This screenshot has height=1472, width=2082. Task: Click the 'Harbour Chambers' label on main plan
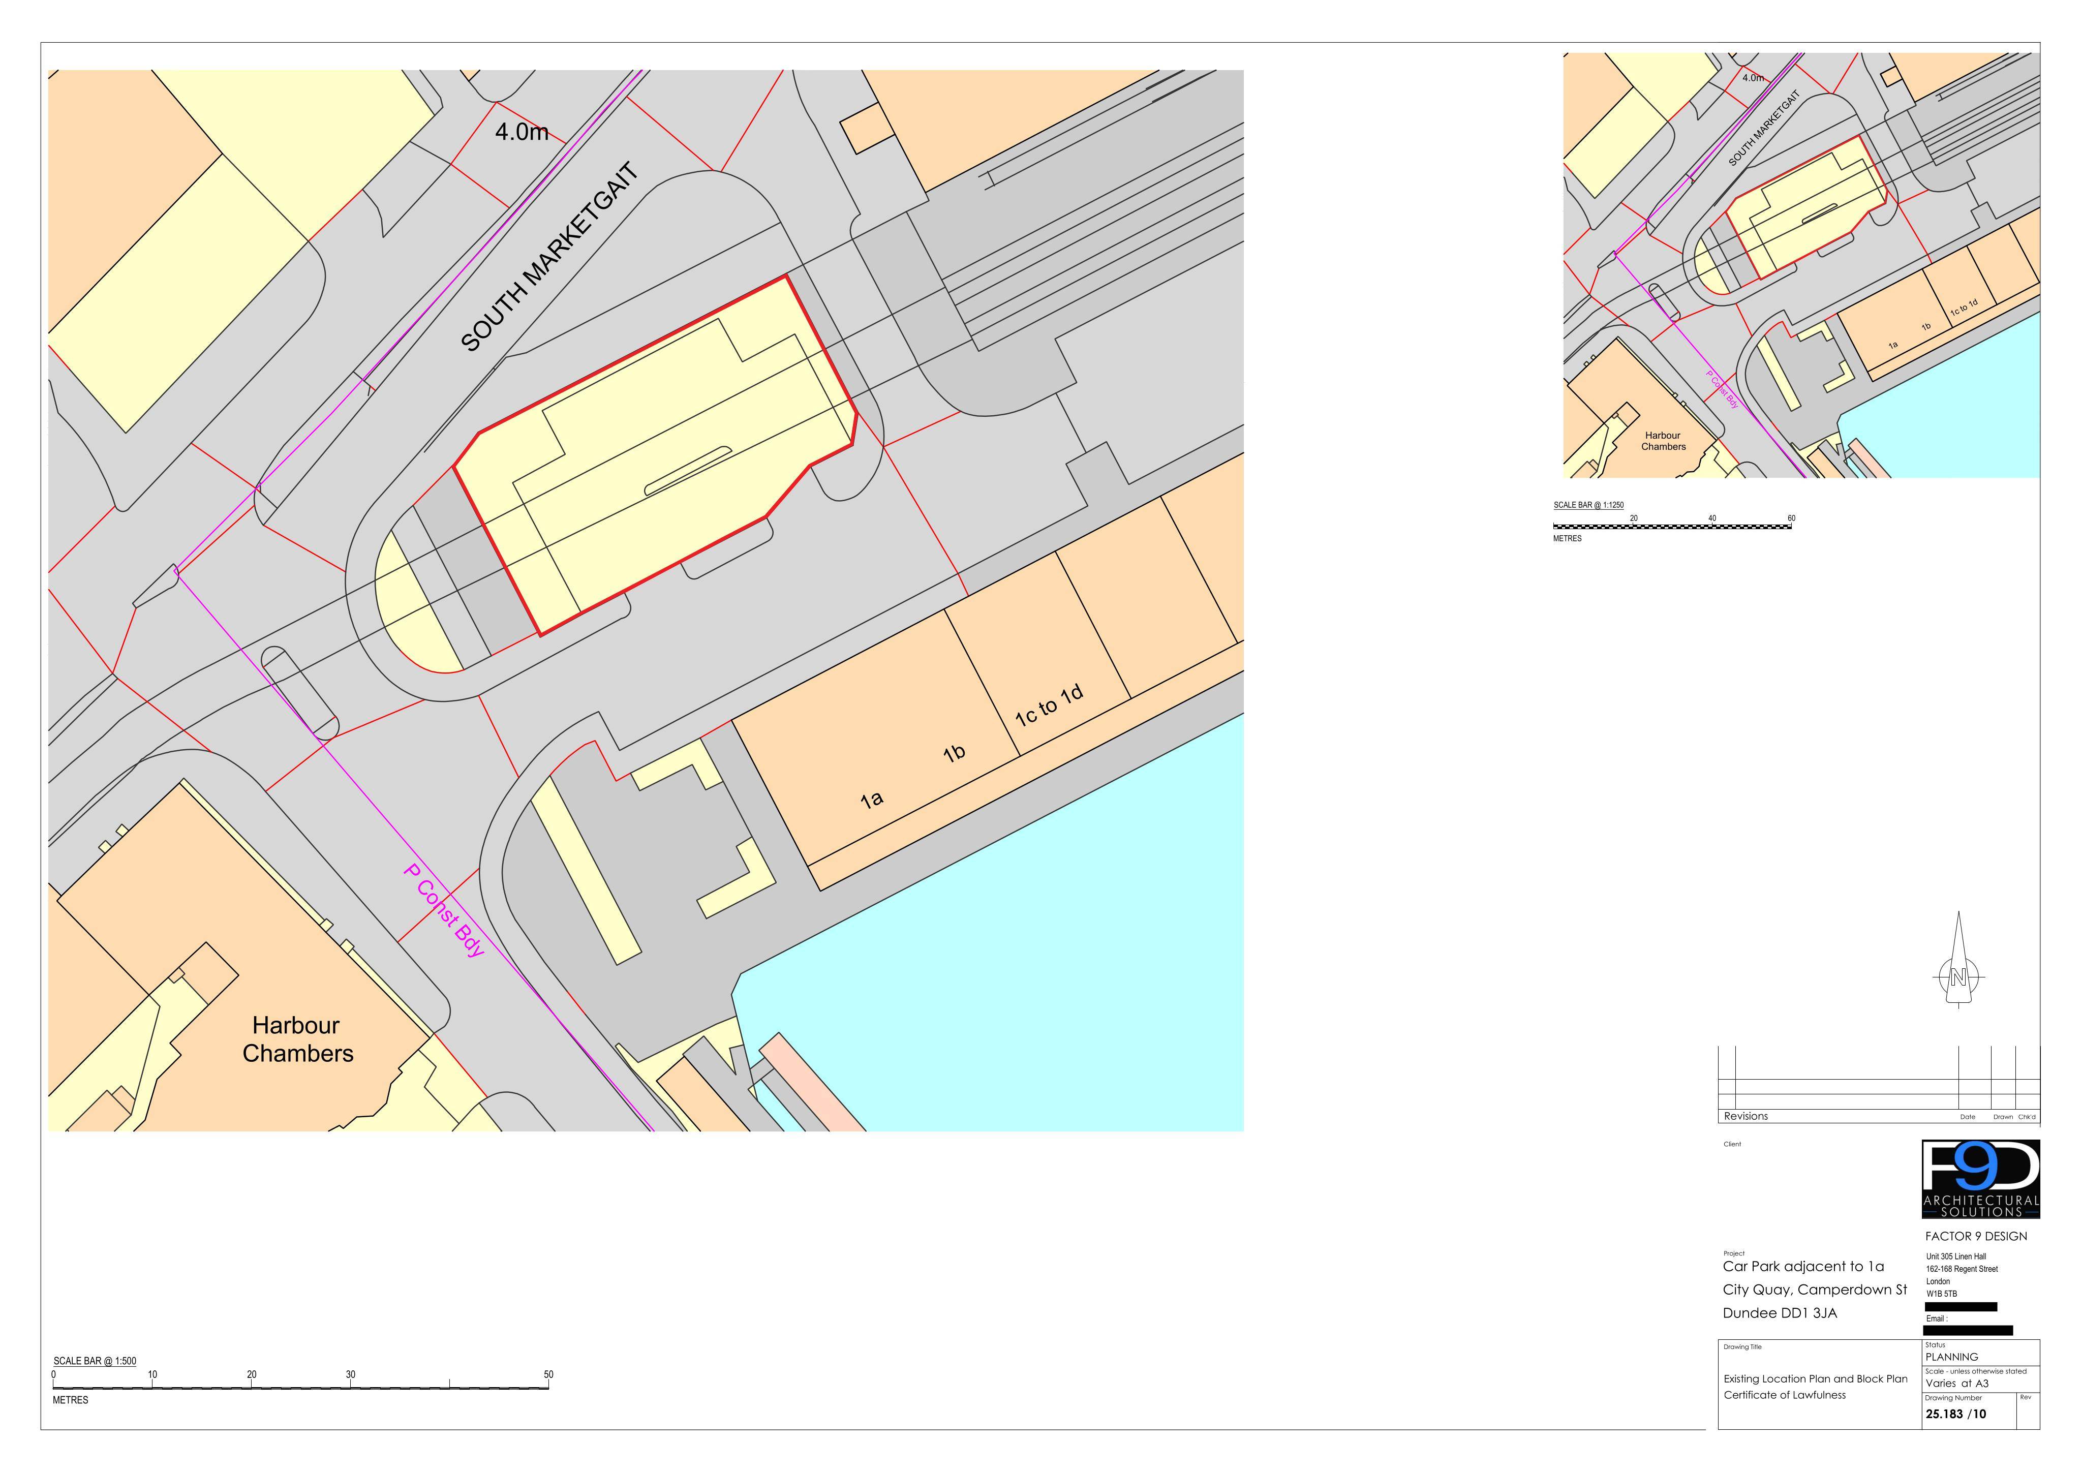click(x=297, y=1039)
